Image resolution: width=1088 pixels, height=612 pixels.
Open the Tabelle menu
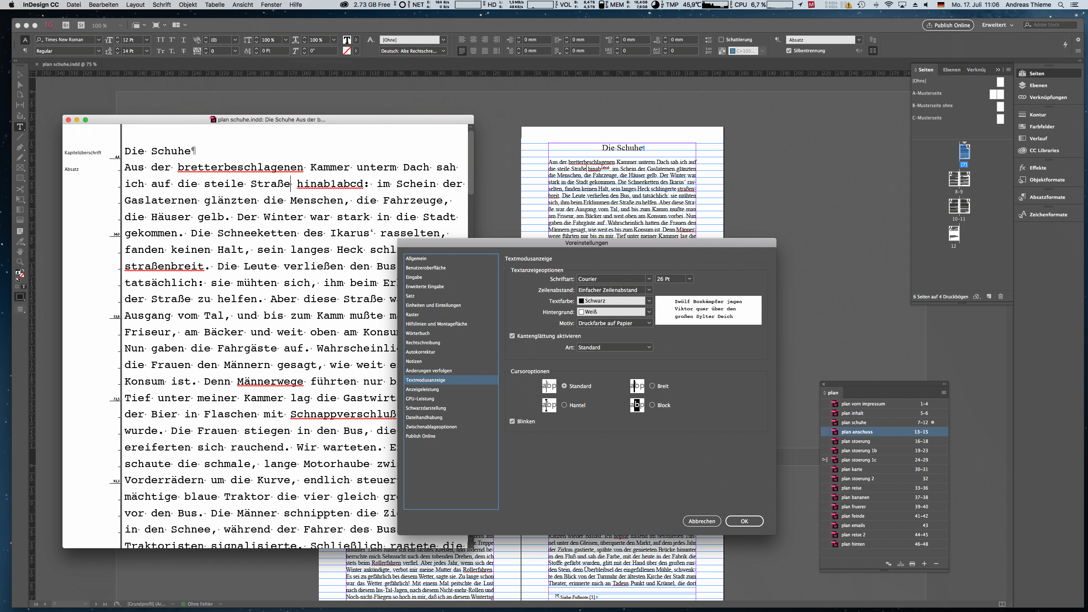click(215, 5)
